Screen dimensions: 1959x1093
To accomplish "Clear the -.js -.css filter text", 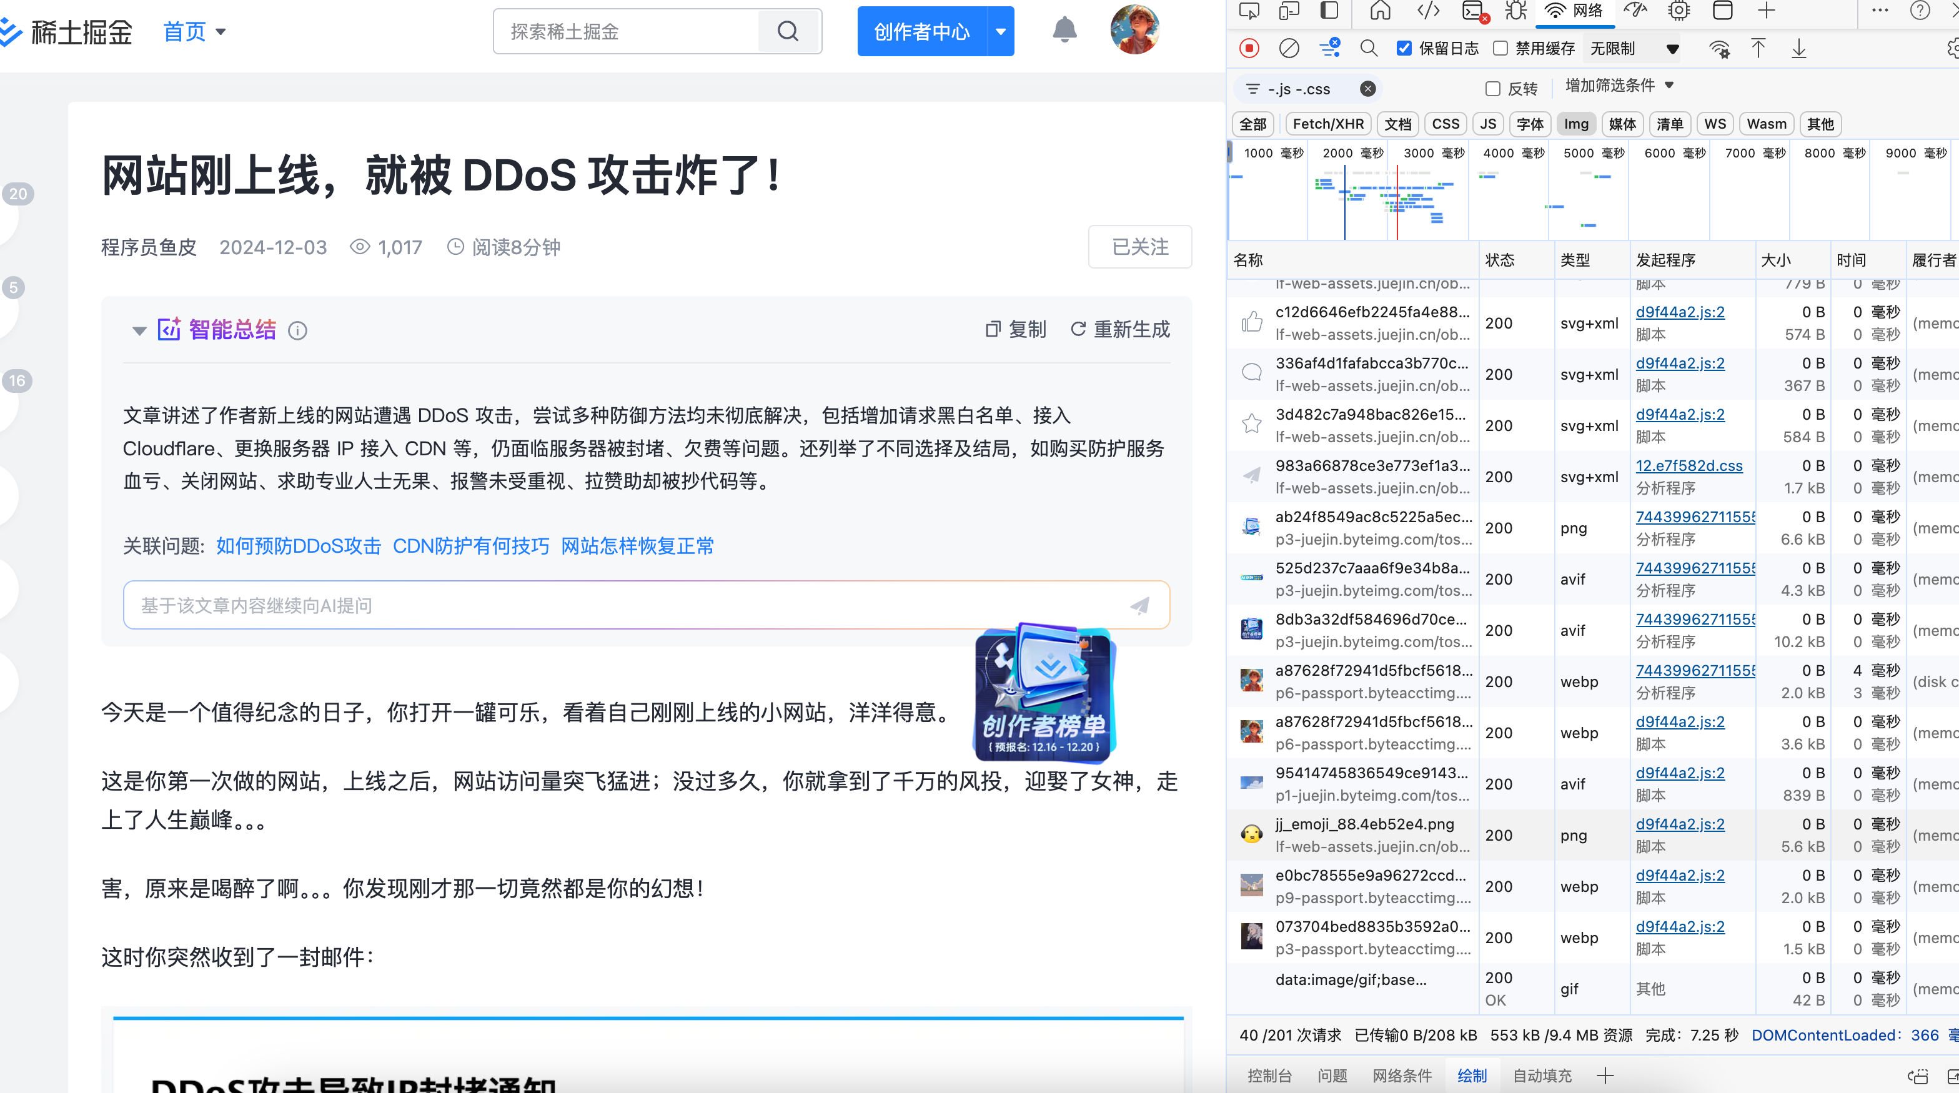I will 1367,89.
